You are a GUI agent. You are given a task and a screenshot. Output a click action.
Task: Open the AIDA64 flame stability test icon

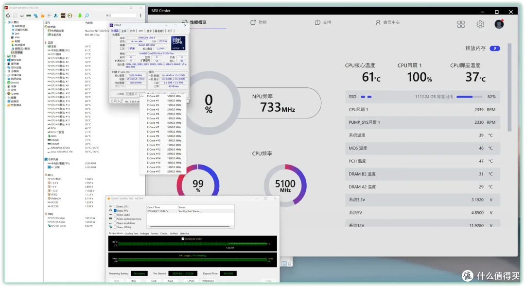tap(42, 16)
